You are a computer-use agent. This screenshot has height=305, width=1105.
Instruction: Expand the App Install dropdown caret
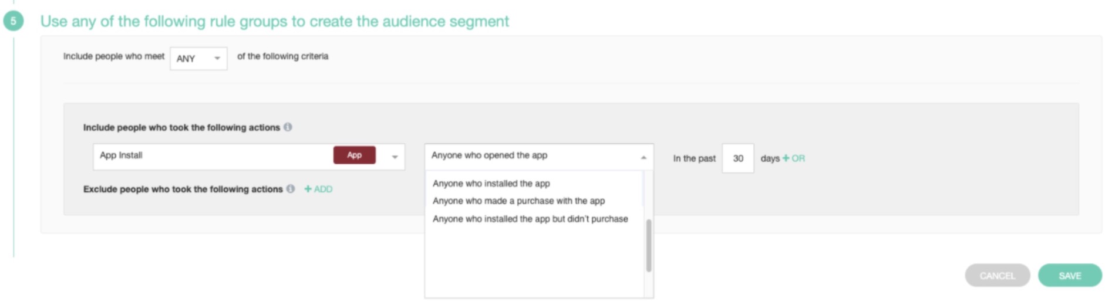[x=395, y=157]
